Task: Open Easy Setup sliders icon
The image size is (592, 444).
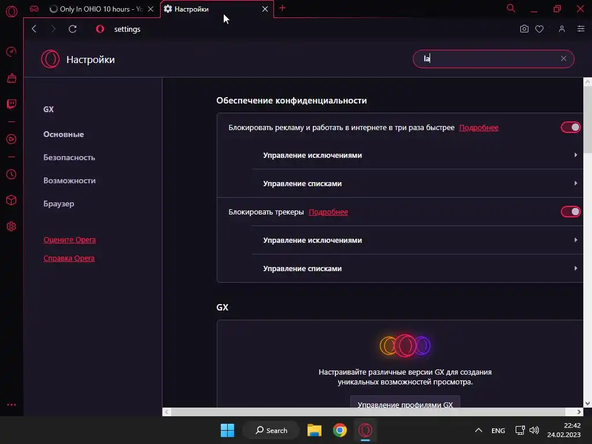Action: (x=581, y=29)
